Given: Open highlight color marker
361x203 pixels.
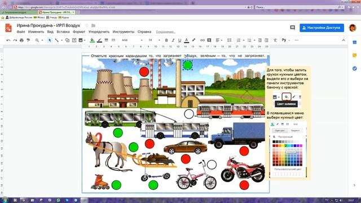Looking at the screenshot, I should 193,40.
